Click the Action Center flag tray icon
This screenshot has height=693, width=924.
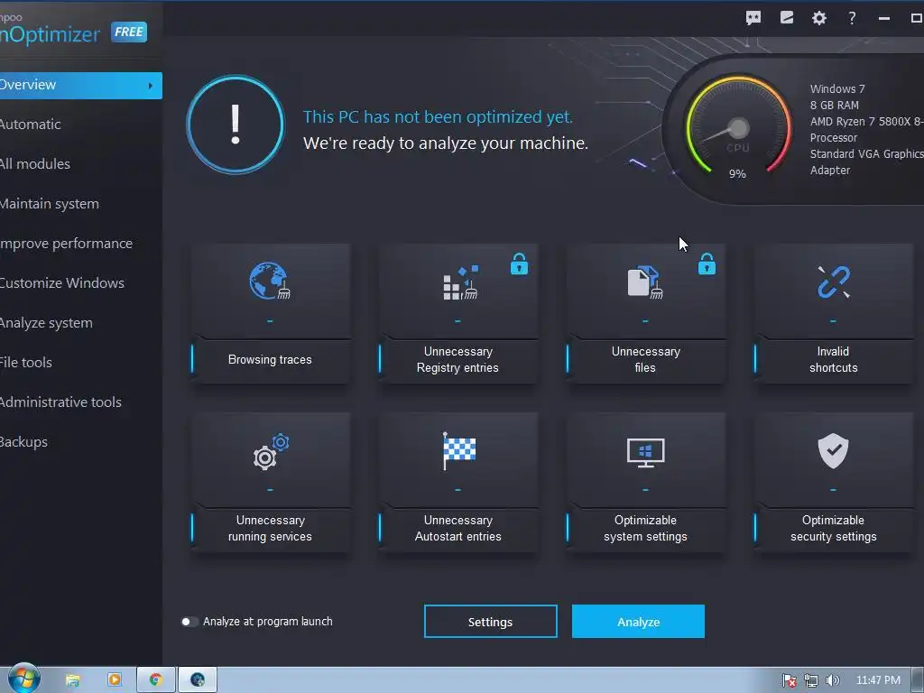point(789,680)
